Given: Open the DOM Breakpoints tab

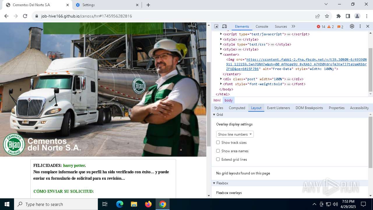Looking at the screenshot, I should (309, 108).
